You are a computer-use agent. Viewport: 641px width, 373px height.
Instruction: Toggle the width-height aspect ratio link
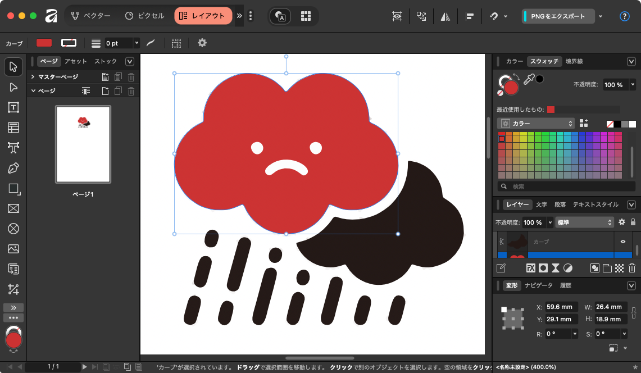coord(634,313)
